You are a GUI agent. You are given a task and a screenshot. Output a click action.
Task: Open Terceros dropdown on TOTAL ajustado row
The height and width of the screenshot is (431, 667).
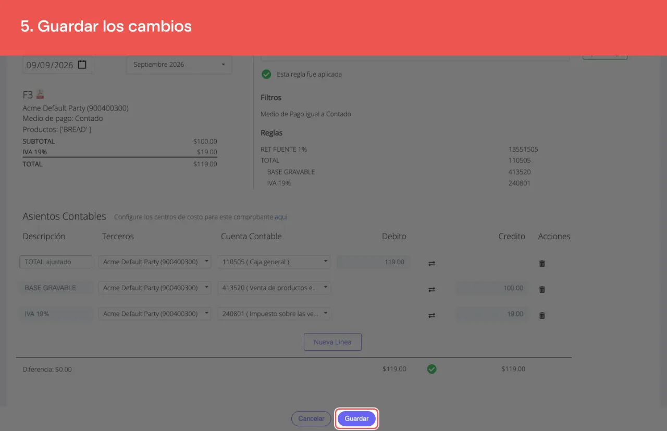[155, 262]
